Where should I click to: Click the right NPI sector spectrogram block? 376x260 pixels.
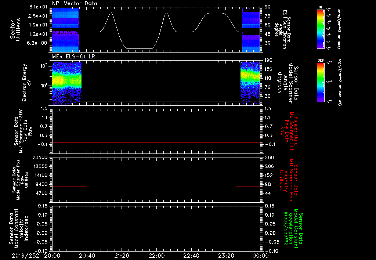point(251,30)
